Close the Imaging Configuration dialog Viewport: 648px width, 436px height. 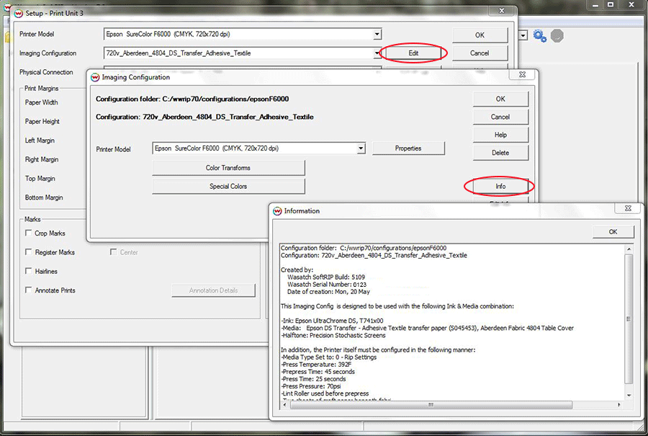coord(523,74)
